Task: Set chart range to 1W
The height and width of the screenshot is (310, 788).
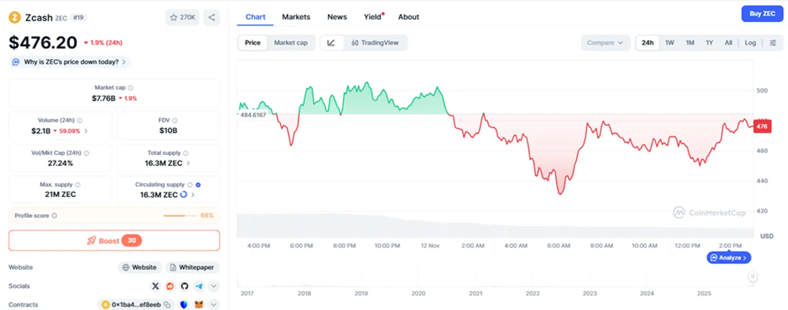Action: pyautogui.click(x=670, y=43)
